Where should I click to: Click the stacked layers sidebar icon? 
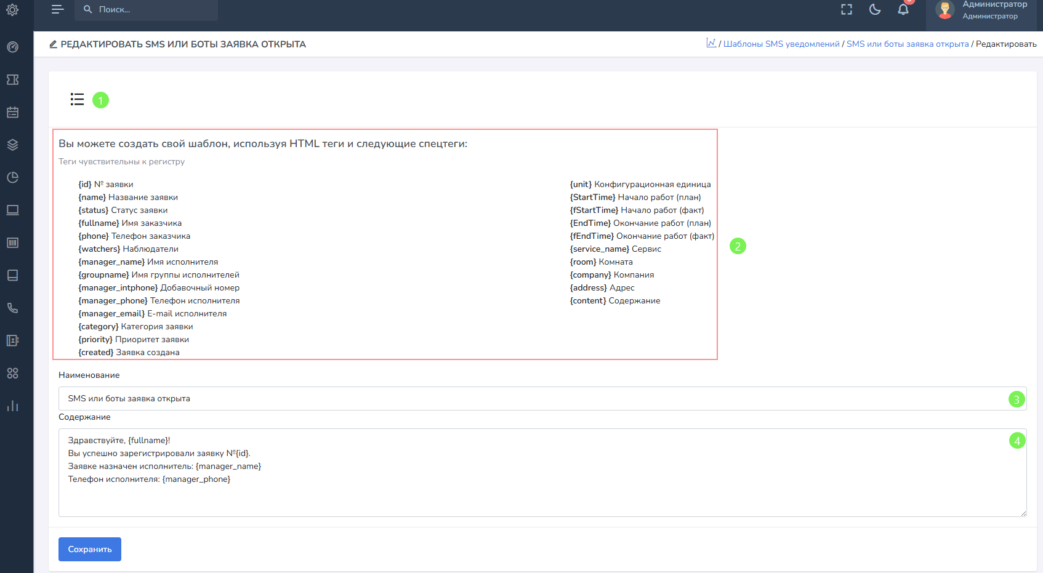pyautogui.click(x=12, y=145)
